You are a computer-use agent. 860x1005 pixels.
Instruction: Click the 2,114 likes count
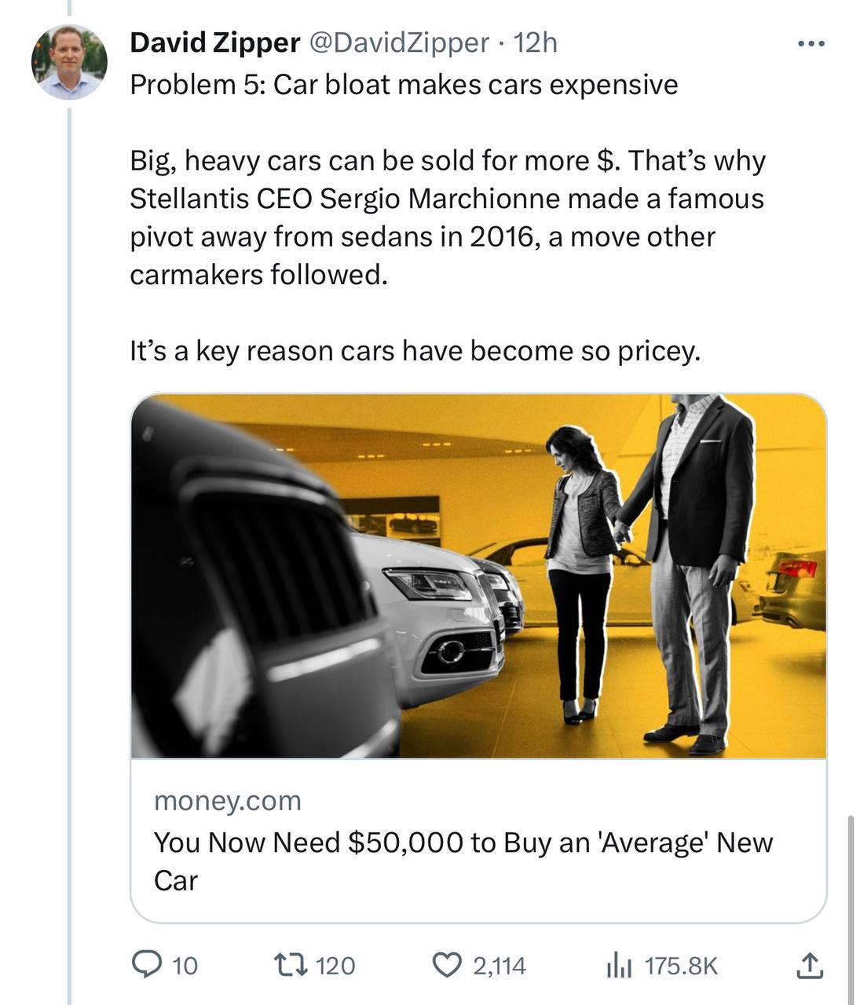tap(500, 966)
